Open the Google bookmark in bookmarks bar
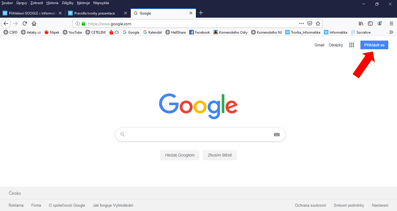397x211 pixels. 131,32
